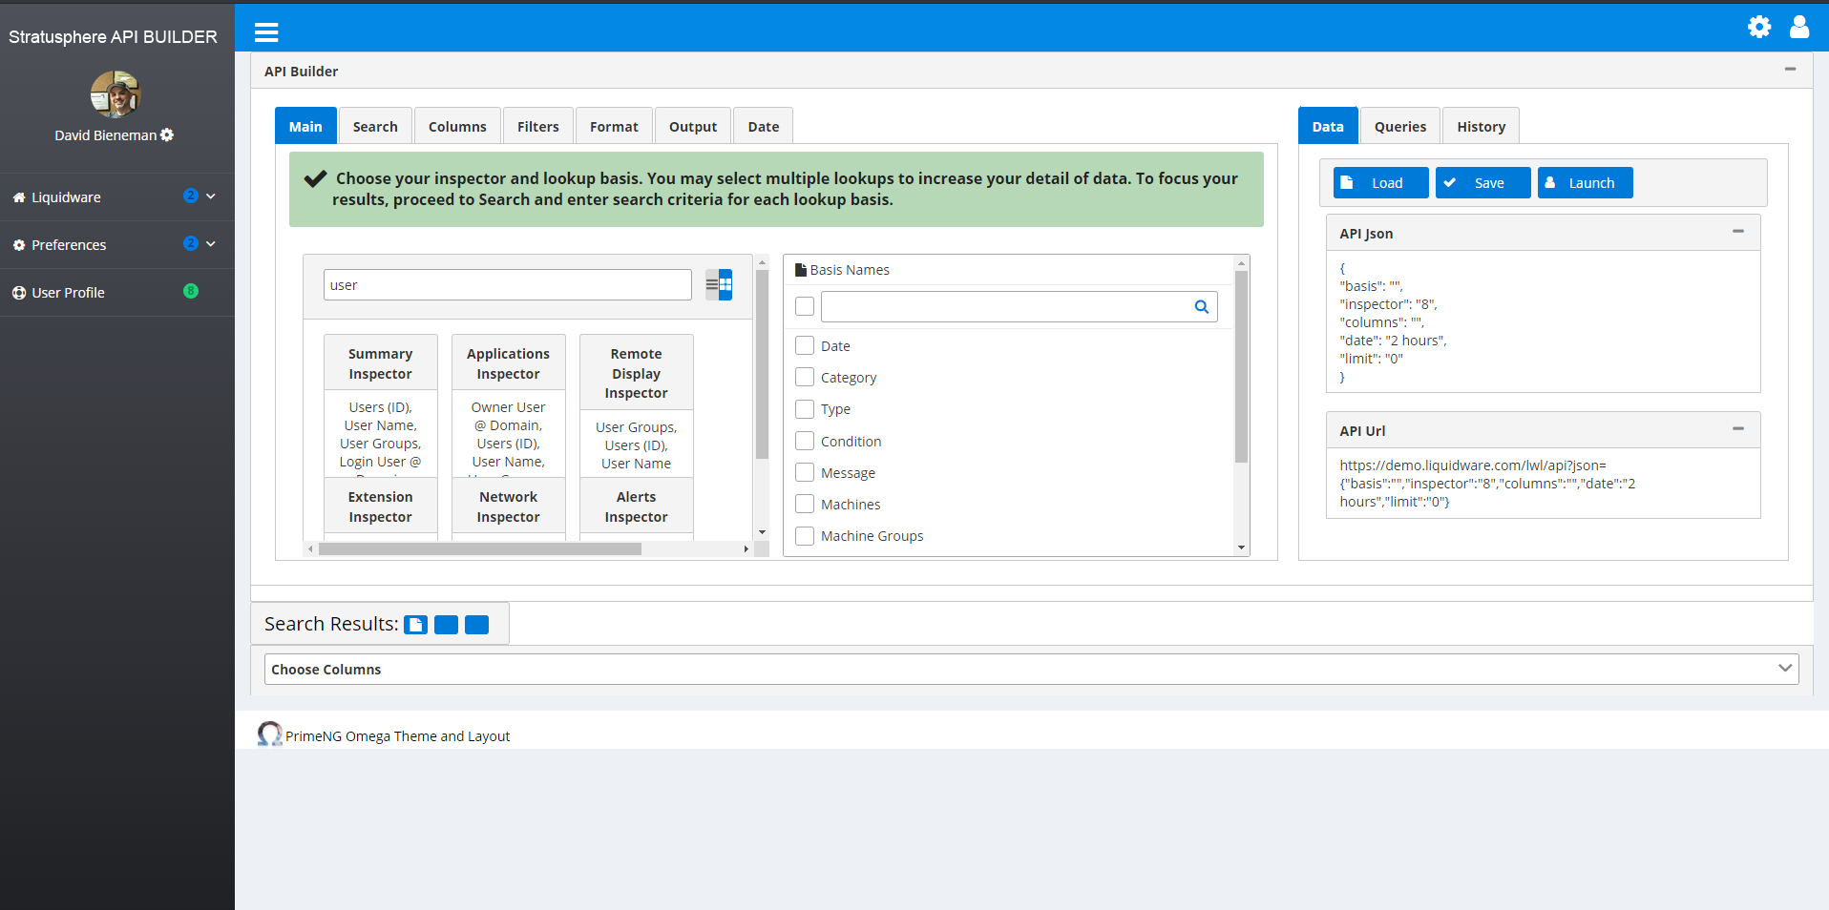Open the History tab
The image size is (1829, 910).
1481,126
